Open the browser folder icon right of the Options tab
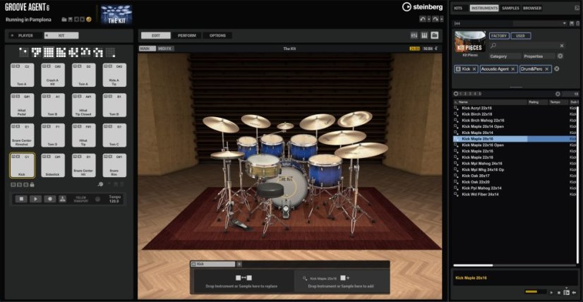 [435, 35]
